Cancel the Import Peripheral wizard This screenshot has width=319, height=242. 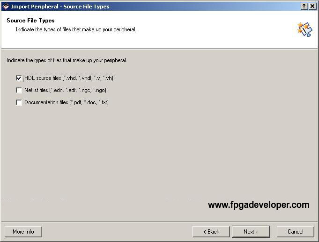click(x=296, y=232)
